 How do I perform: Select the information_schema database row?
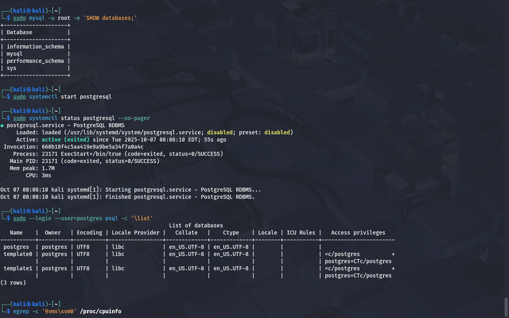35,47
